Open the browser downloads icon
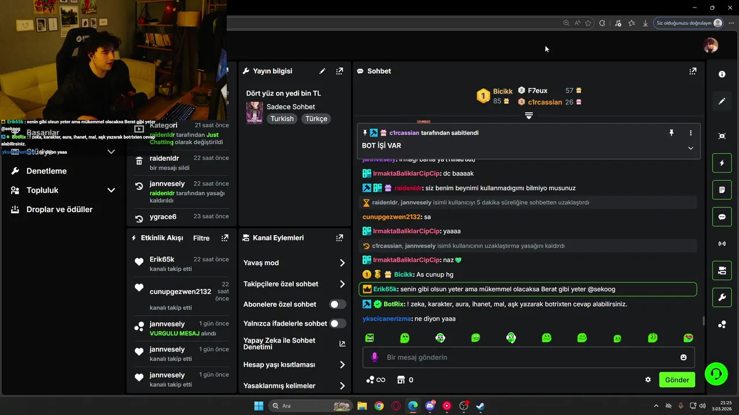 tap(645, 23)
